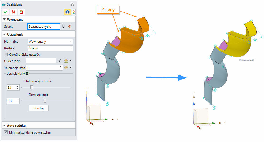Click the Tolerancja kąta value field
Viewport: 264px width, 142px height.
point(43,68)
